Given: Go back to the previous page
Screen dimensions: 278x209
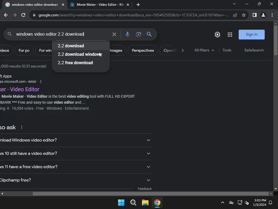Looking at the screenshot, I should click(x=6, y=15).
